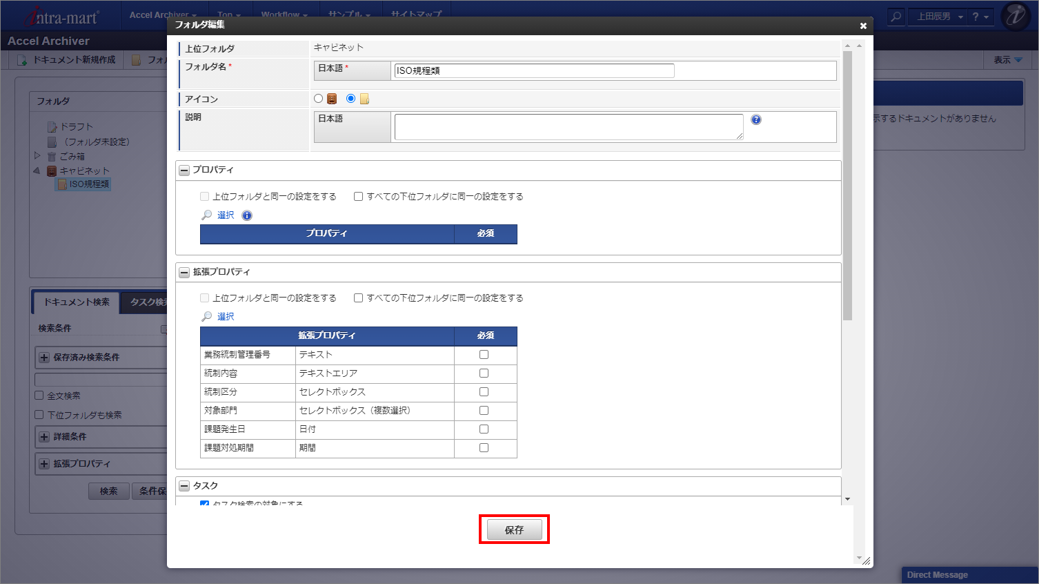The height and width of the screenshot is (584, 1039).
Task: Click the フォルダ名 日本語 text field
Action: (x=534, y=70)
